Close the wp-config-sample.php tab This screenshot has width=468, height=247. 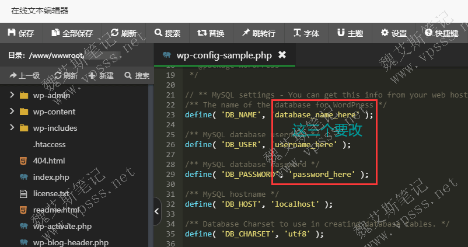[x=282, y=55]
